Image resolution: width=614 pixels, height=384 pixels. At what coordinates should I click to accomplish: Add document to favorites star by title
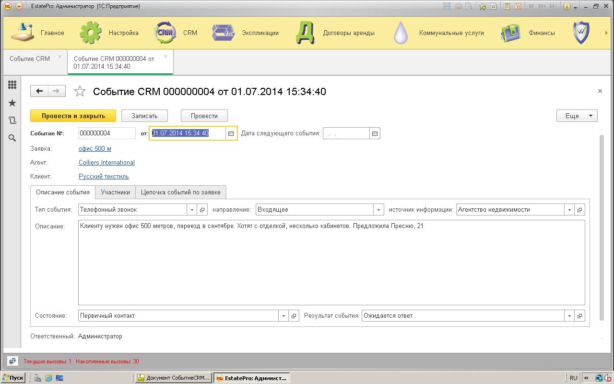80,91
